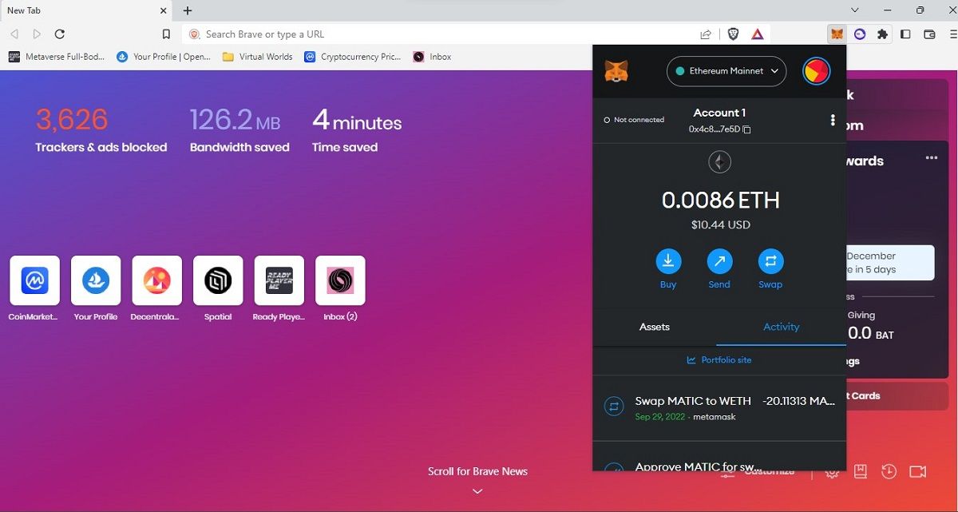
Task: Click the bookmark icon beside address bar
Action: pyautogui.click(x=166, y=34)
